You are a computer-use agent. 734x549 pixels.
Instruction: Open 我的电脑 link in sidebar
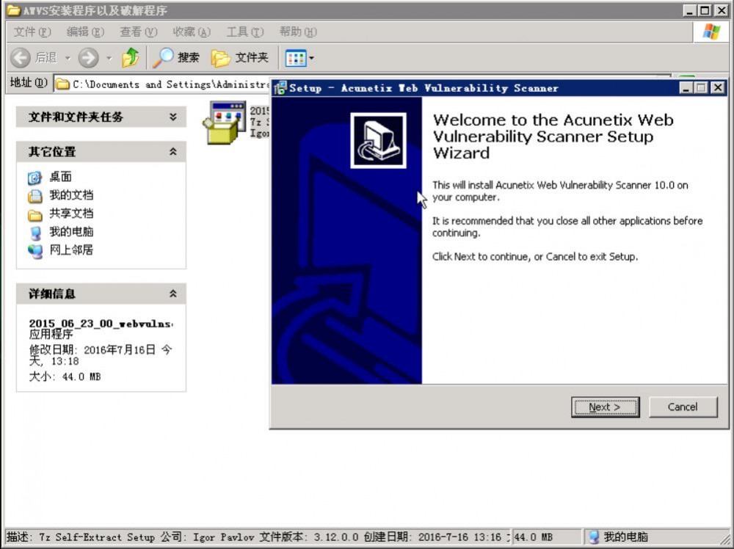(71, 232)
